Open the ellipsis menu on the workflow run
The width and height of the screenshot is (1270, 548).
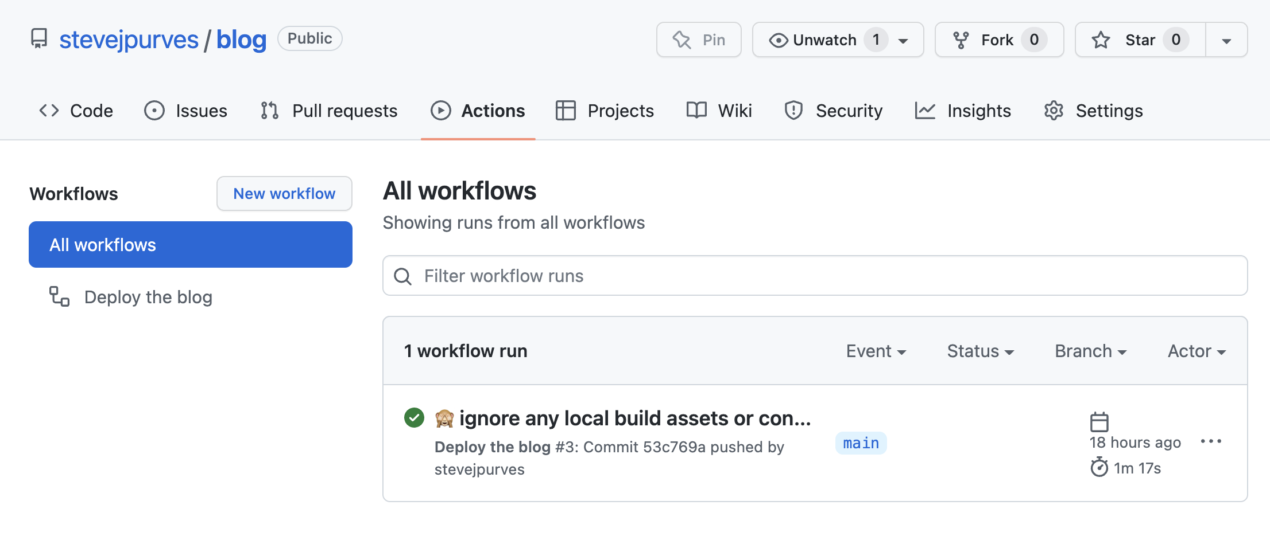[1211, 441]
